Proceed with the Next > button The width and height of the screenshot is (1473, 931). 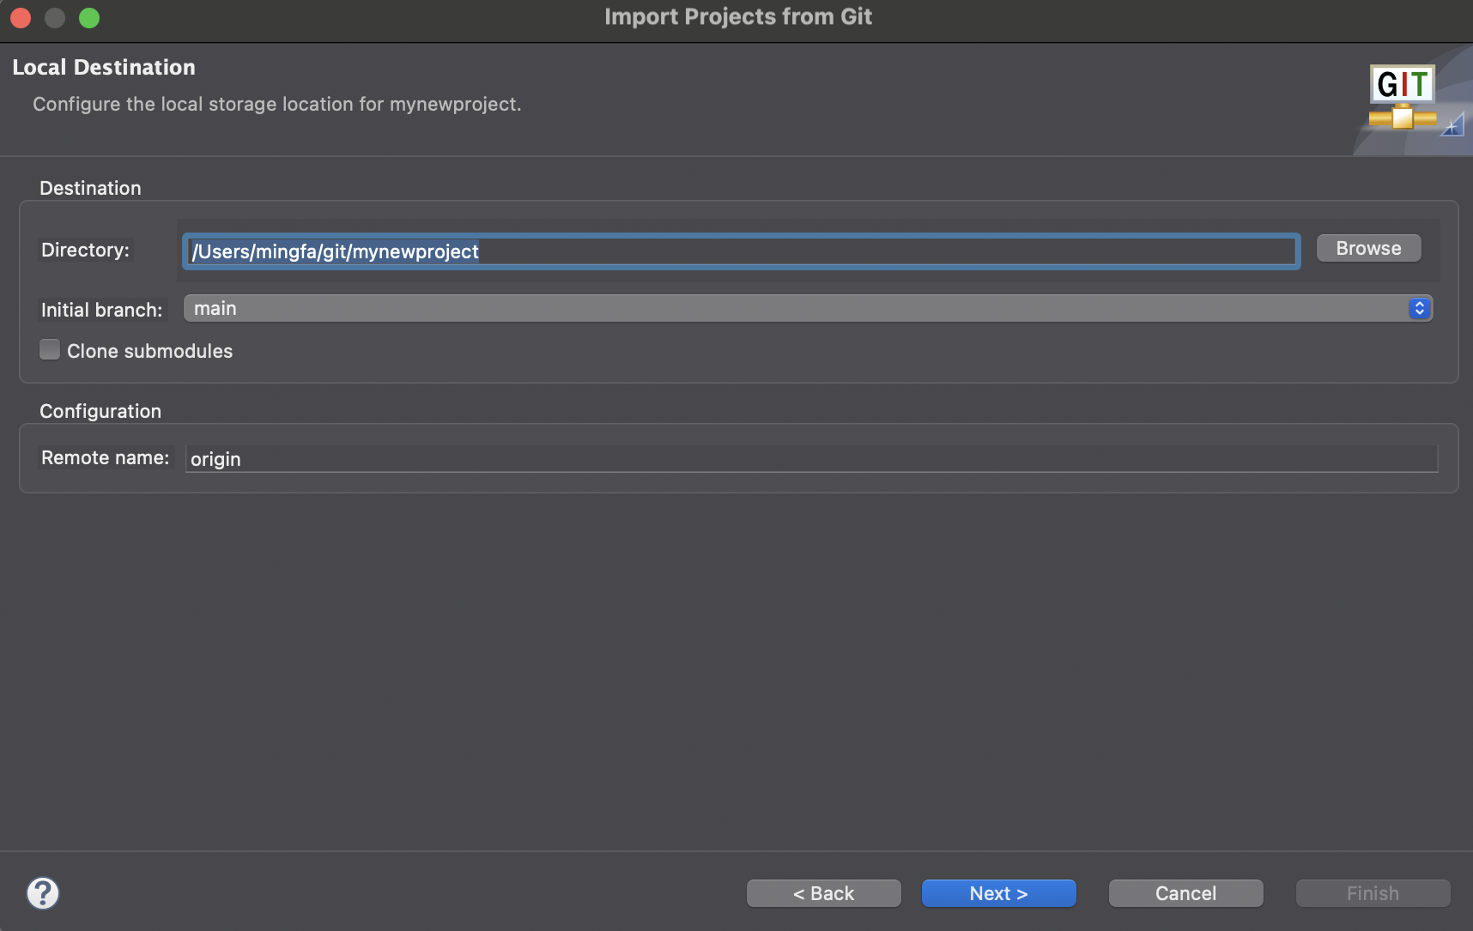tap(998, 893)
